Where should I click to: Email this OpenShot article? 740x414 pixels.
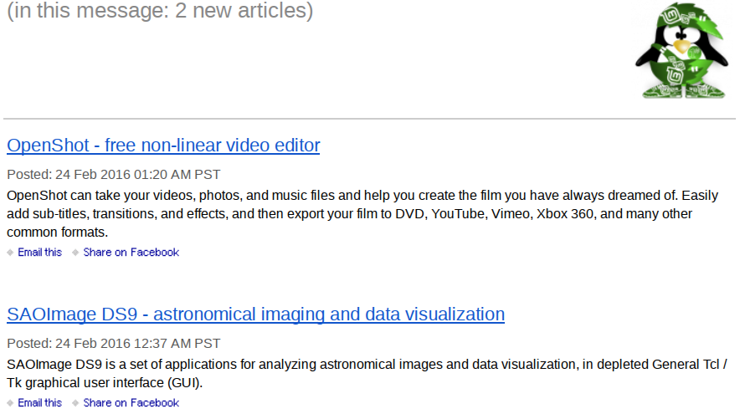tap(39, 253)
